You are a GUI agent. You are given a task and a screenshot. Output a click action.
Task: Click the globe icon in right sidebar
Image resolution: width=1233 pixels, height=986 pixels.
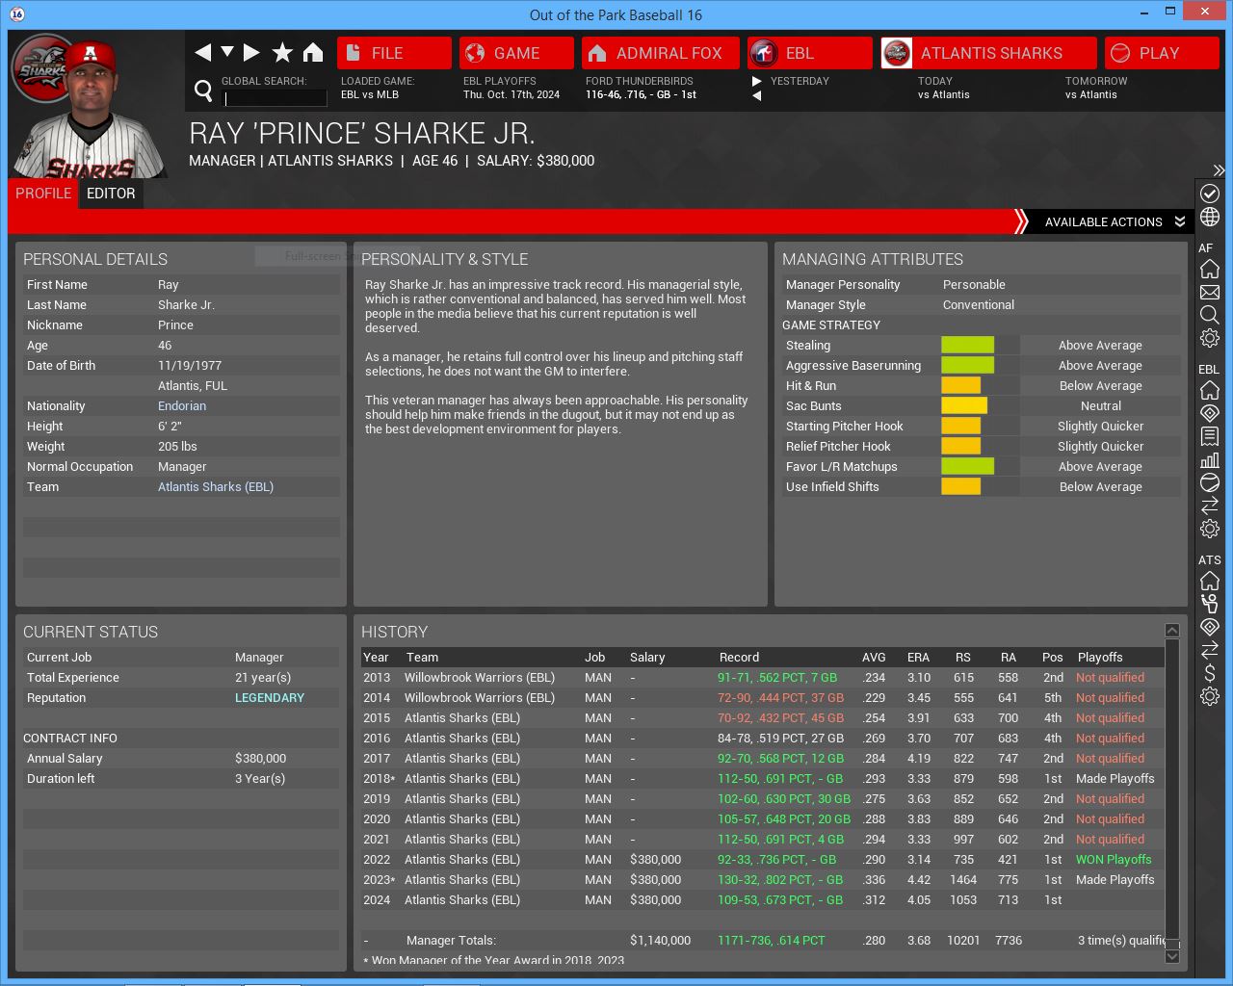click(x=1210, y=217)
